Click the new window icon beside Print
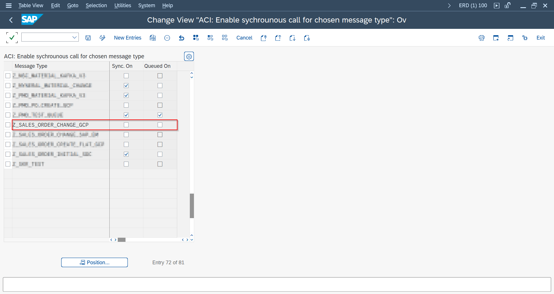Screen dimensions: 554x294 point(496,38)
